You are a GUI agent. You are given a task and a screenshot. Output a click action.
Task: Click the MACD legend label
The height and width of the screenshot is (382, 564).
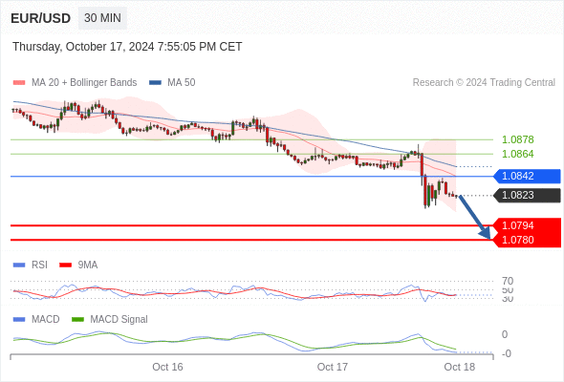pos(46,319)
